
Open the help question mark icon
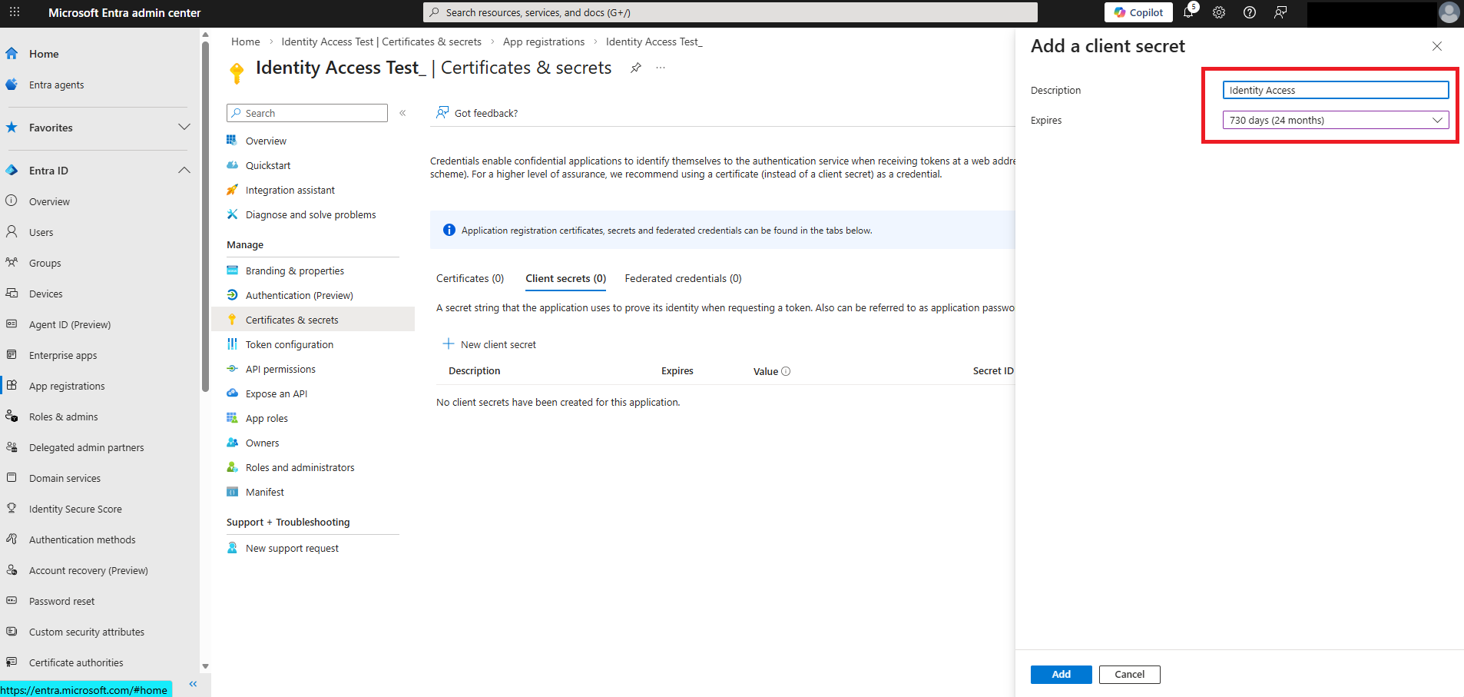pyautogui.click(x=1250, y=12)
